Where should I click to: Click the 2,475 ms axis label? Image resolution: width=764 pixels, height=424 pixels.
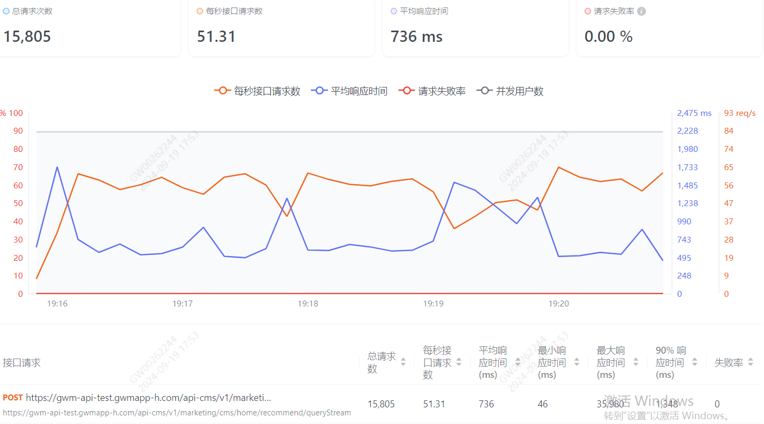point(694,113)
